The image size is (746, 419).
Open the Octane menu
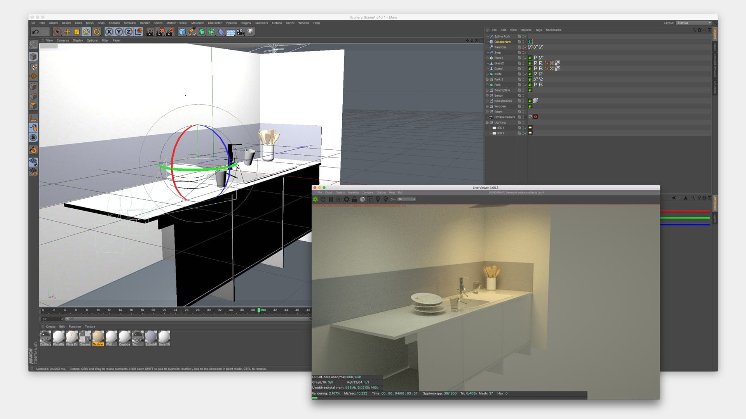[x=277, y=23]
